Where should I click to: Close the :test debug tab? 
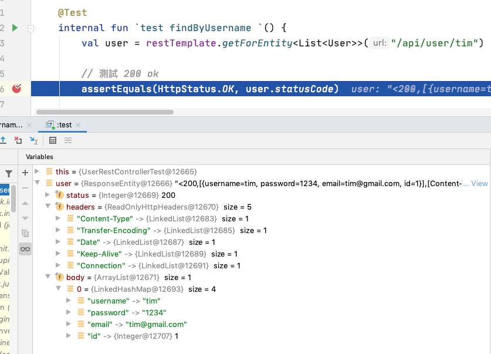78,125
